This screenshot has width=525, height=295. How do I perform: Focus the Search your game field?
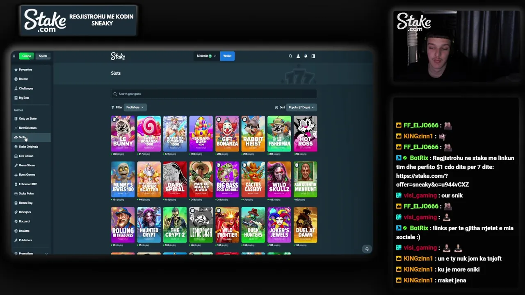coord(214,94)
